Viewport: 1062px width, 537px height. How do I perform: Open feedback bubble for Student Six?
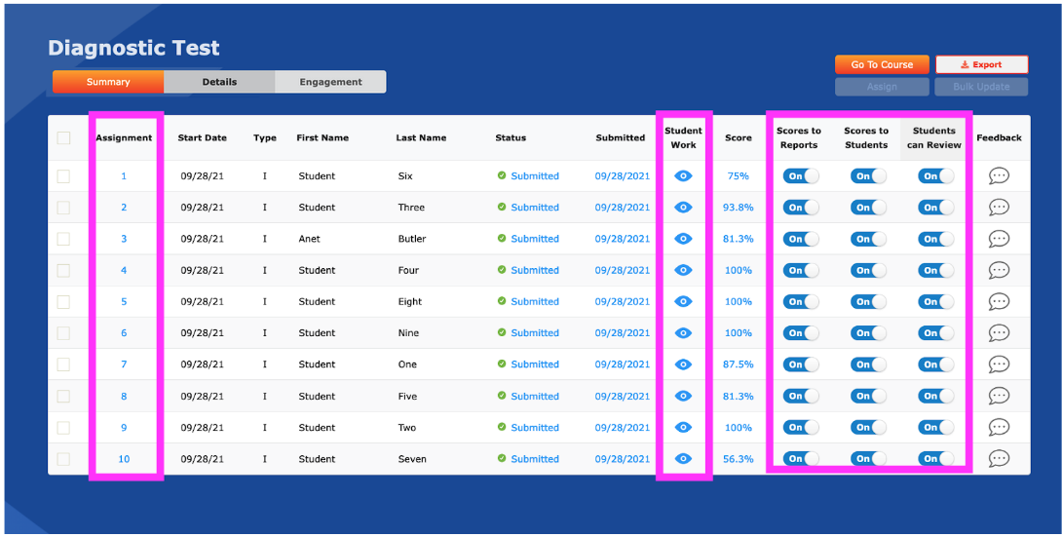point(999,176)
